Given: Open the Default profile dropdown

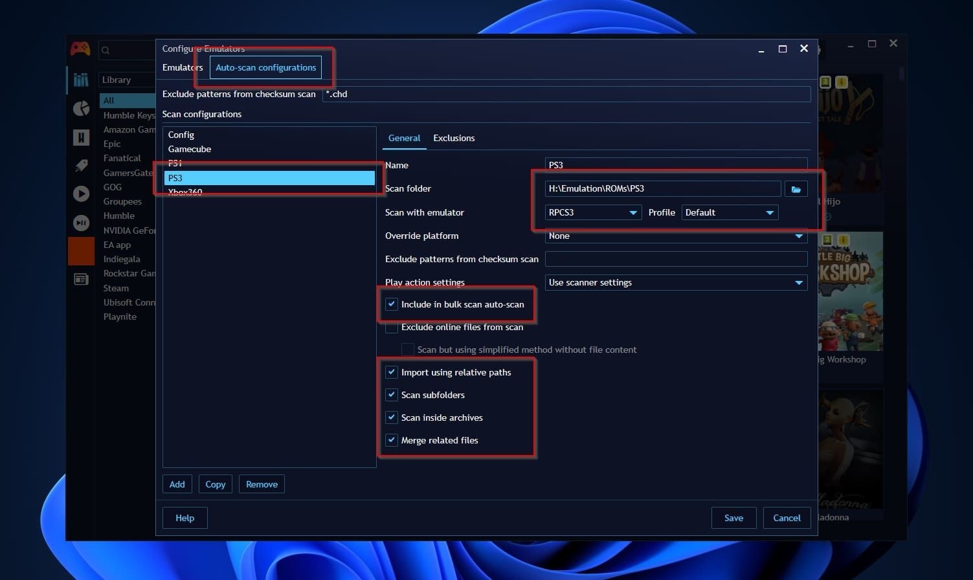Looking at the screenshot, I should point(730,212).
